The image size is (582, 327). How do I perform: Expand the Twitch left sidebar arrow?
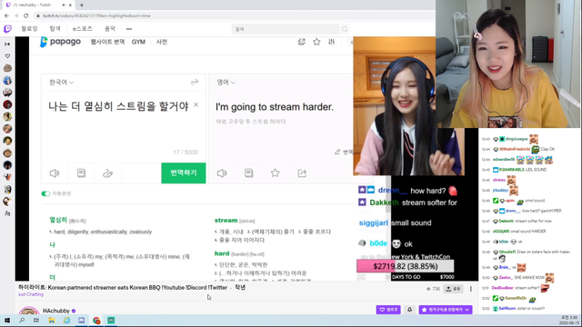tap(7, 45)
